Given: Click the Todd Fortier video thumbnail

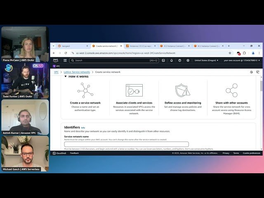Looking at the screenshot, I should click(x=25, y=81).
